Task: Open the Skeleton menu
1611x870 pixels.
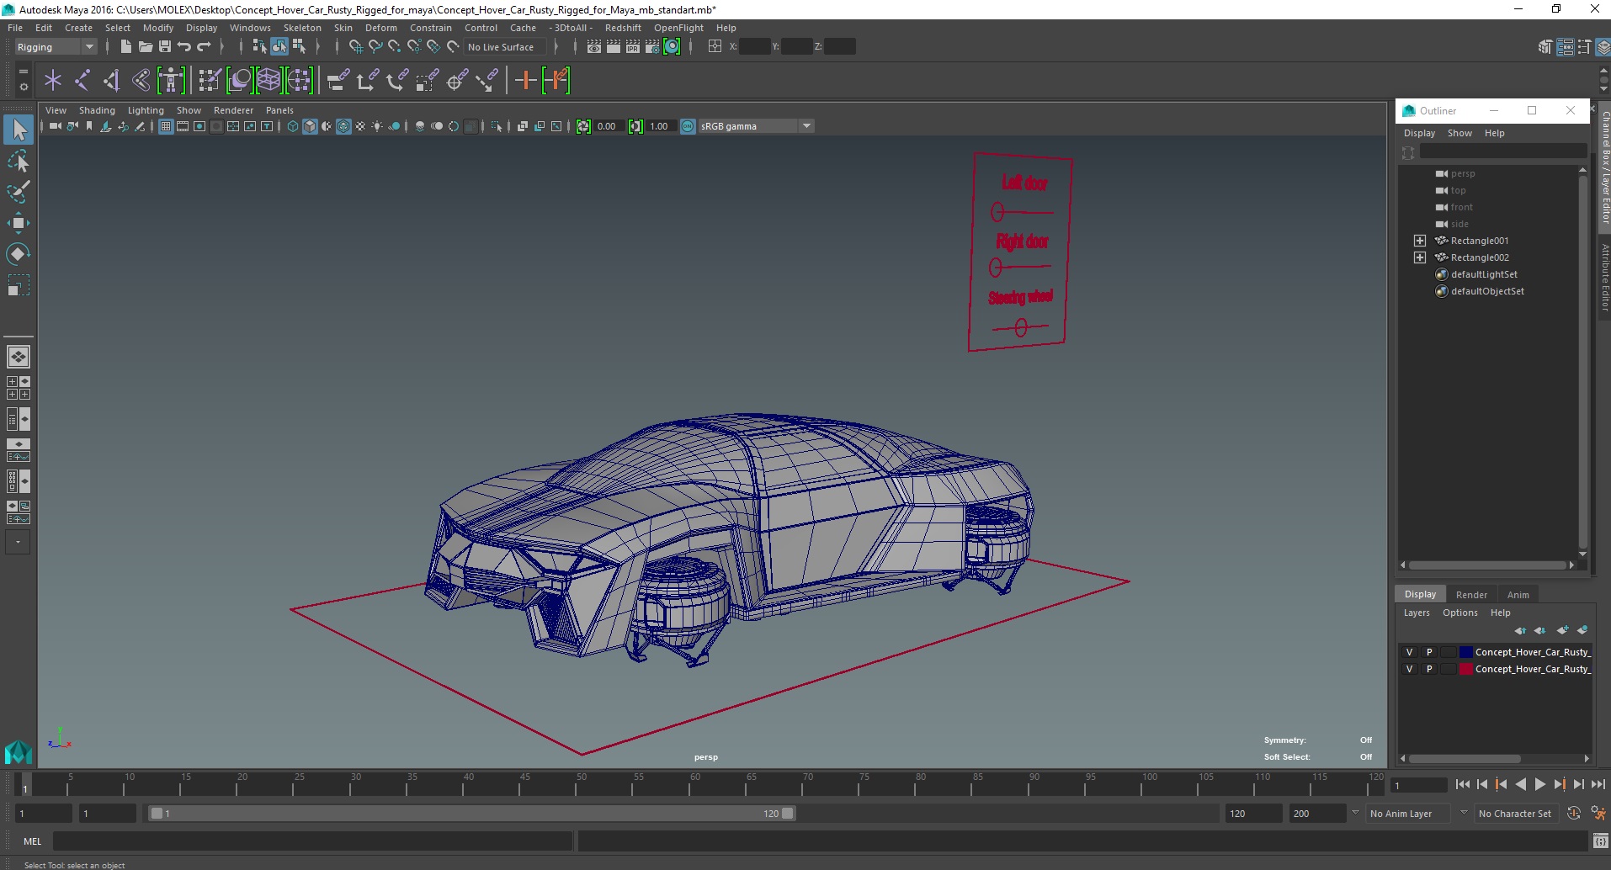Action: [302, 28]
